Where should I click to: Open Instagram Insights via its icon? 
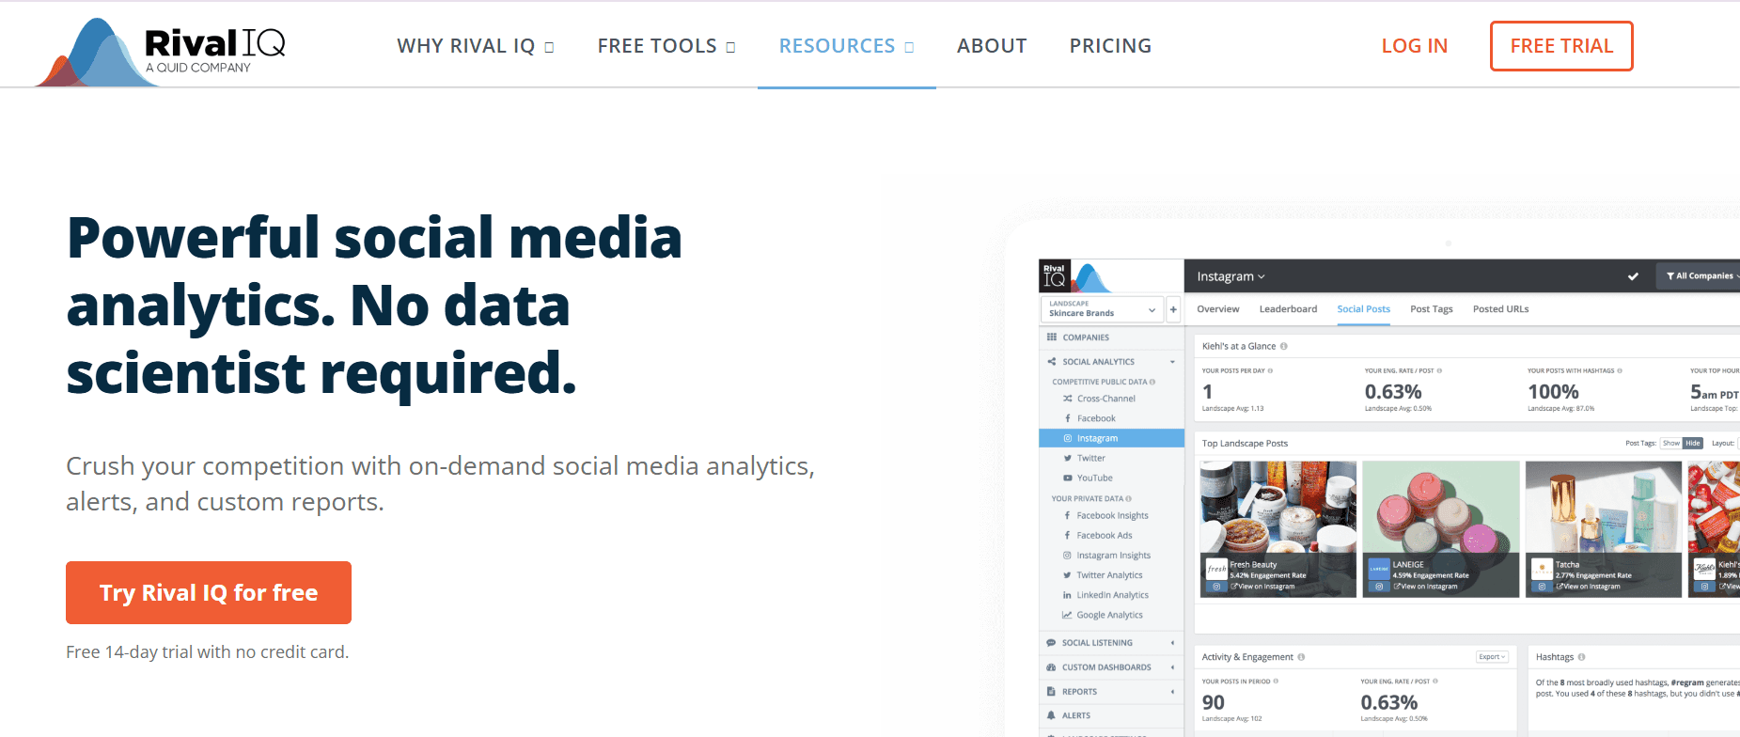1068,556
